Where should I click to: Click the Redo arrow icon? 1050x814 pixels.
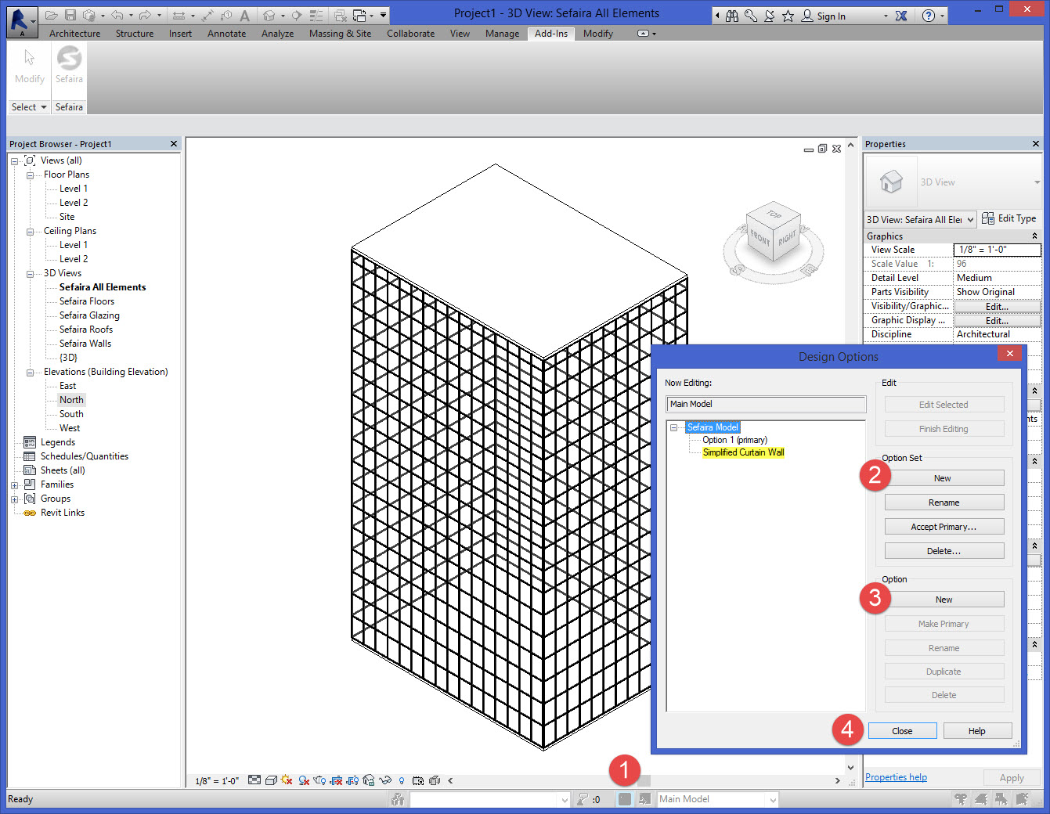point(145,15)
